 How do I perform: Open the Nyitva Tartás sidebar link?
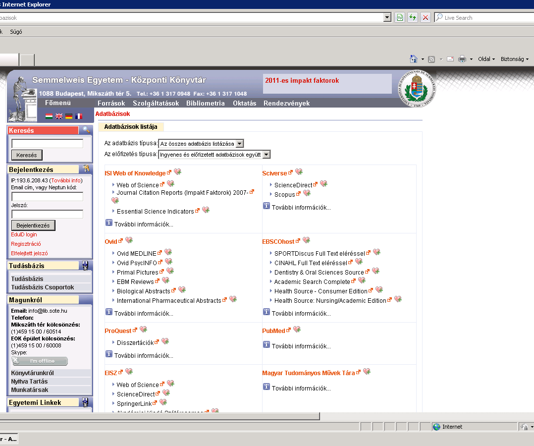[29, 381]
